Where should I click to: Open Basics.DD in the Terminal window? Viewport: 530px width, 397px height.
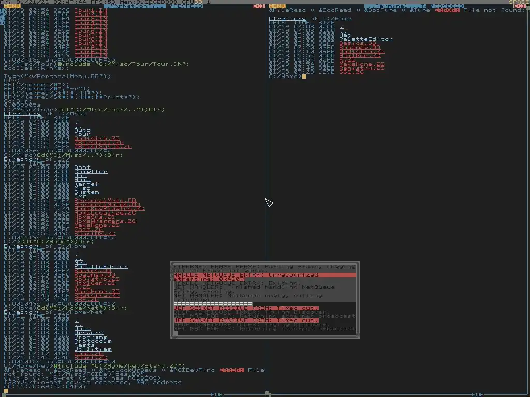coord(358,43)
